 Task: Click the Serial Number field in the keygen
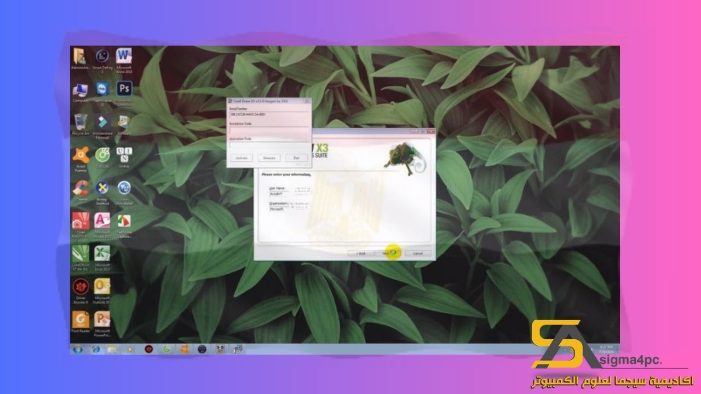point(269,115)
